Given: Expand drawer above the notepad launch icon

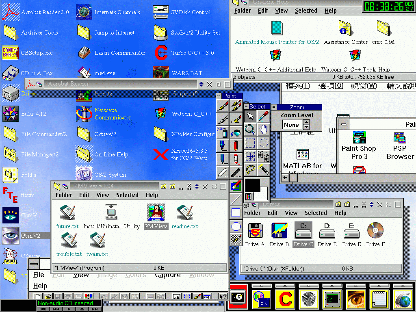Looking at the screenshot, I should click(x=379, y=286).
